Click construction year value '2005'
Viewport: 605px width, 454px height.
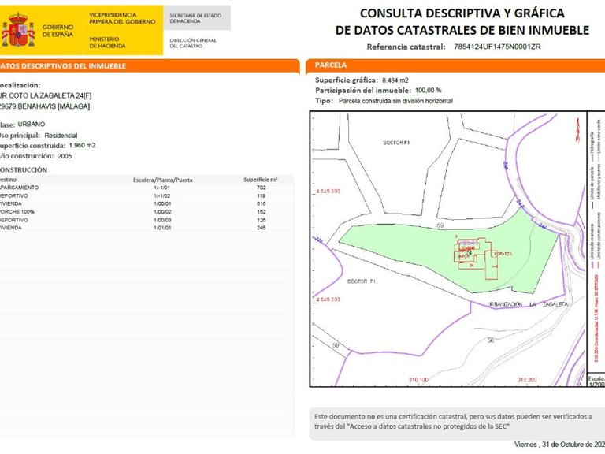tap(65, 156)
